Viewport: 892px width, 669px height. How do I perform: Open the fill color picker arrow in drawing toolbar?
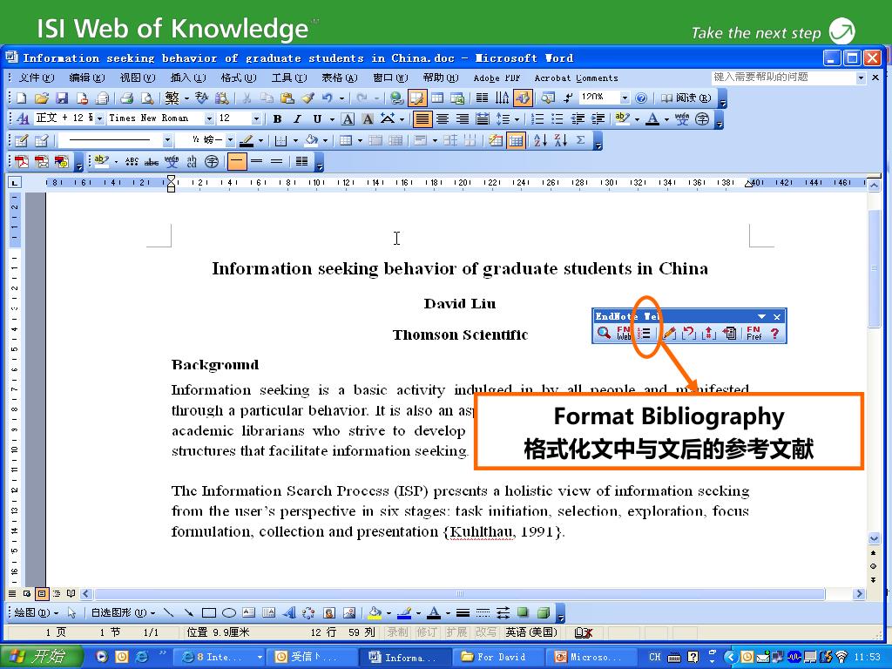(x=389, y=613)
